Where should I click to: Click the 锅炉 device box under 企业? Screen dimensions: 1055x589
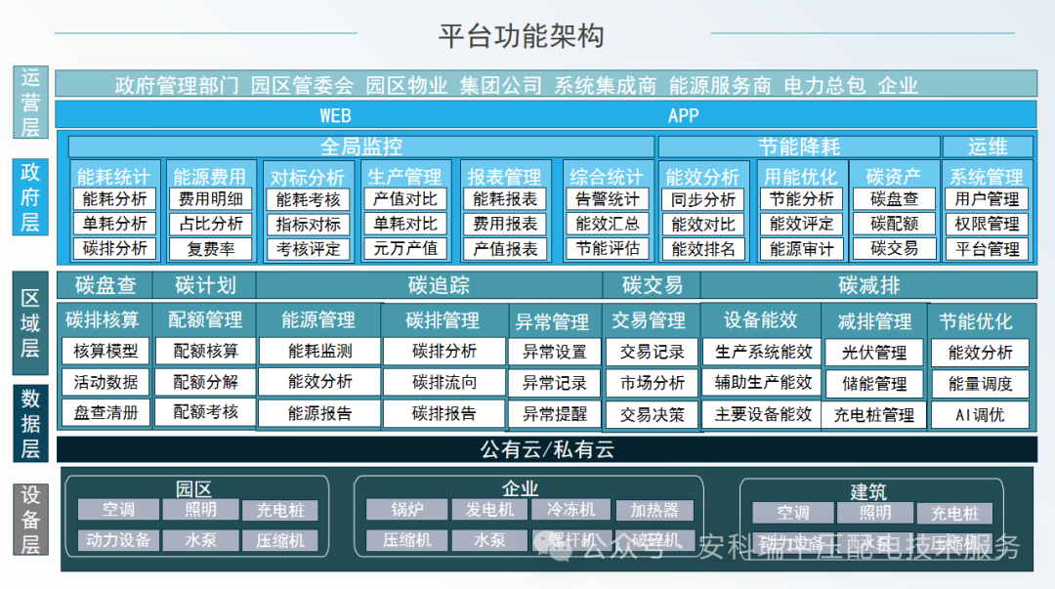(x=405, y=510)
